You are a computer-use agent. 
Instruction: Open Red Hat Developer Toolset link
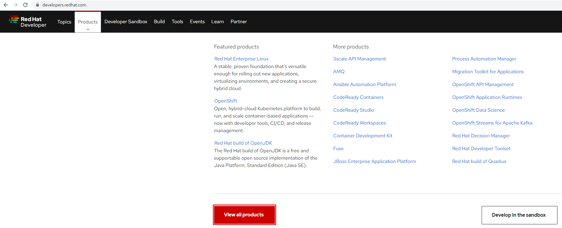click(x=481, y=149)
